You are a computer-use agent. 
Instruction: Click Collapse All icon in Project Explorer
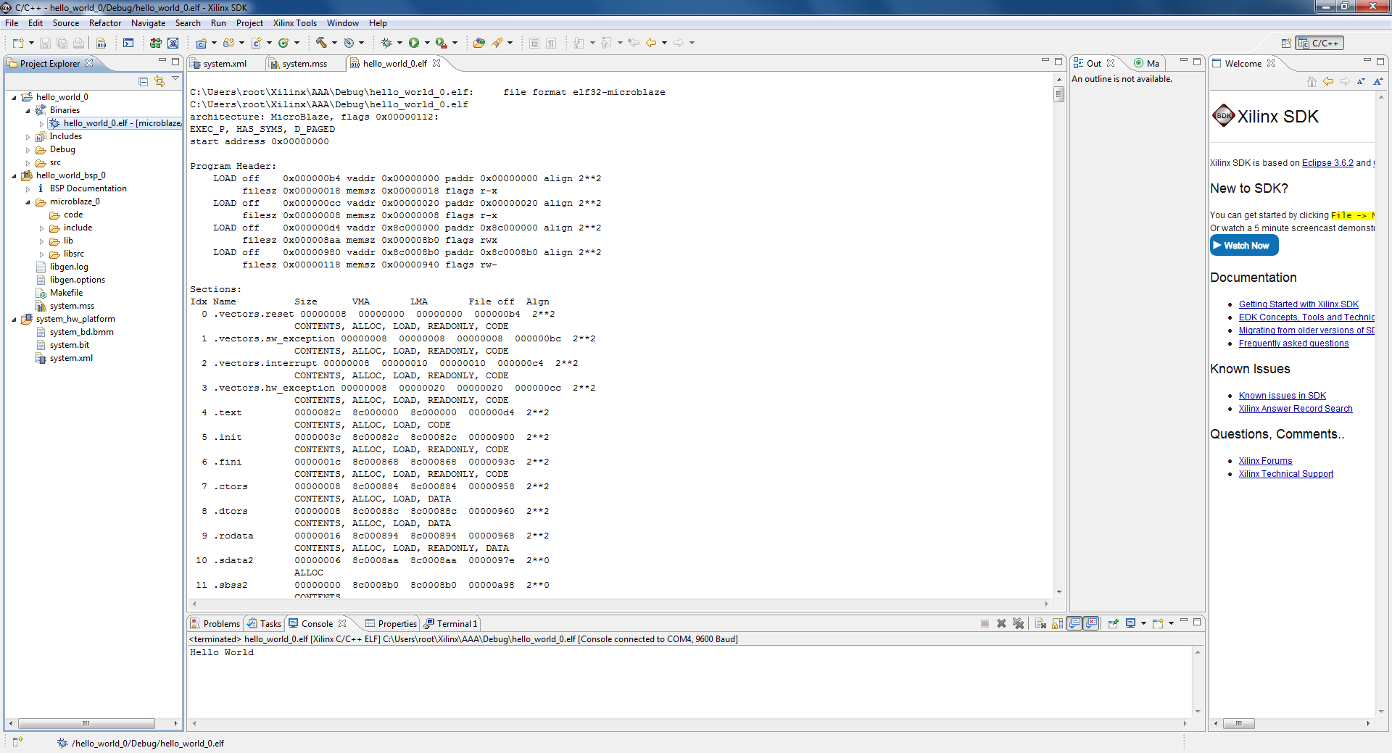(x=143, y=81)
